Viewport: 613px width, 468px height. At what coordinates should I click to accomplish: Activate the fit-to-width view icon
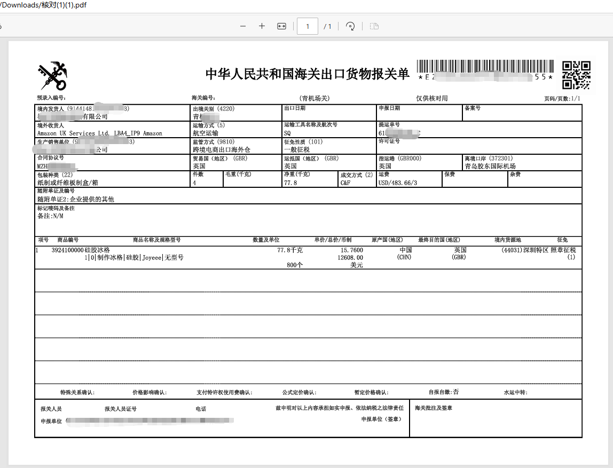281,26
